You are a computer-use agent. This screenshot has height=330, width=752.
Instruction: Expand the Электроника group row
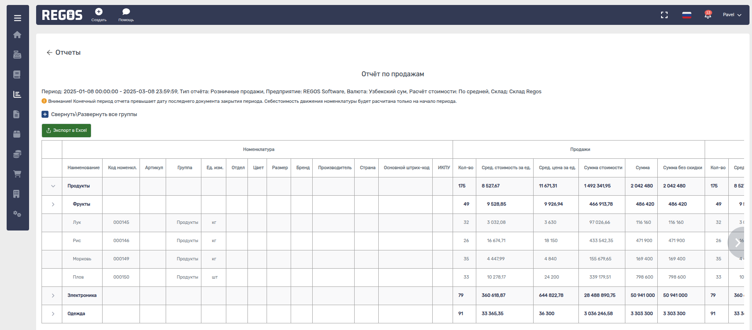(x=53, y=296)
